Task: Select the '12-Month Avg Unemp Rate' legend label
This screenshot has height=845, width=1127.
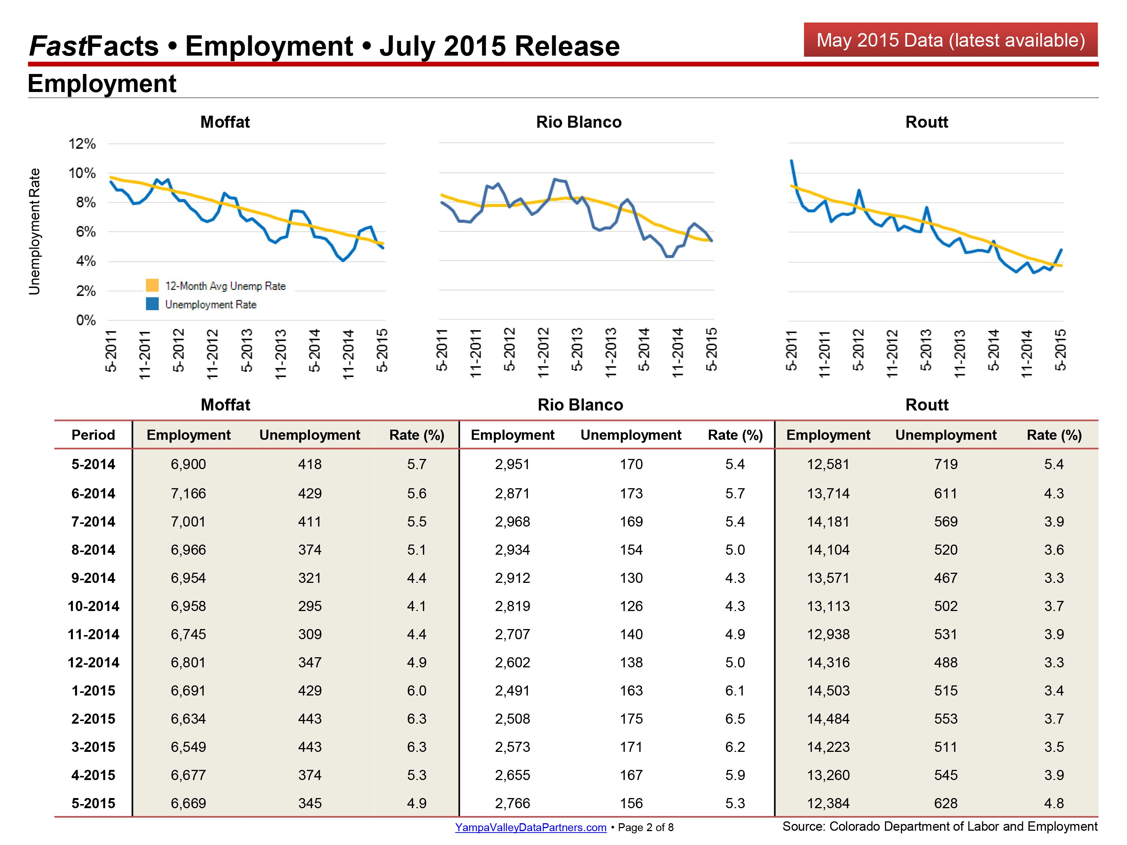Action: coord(225,286)
